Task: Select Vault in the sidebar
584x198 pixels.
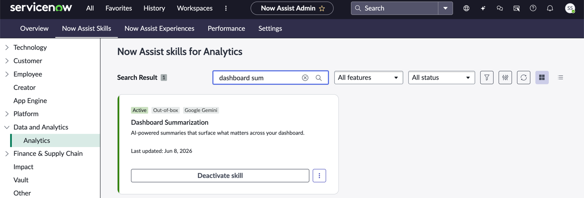Action: click(x=21, y=180)
